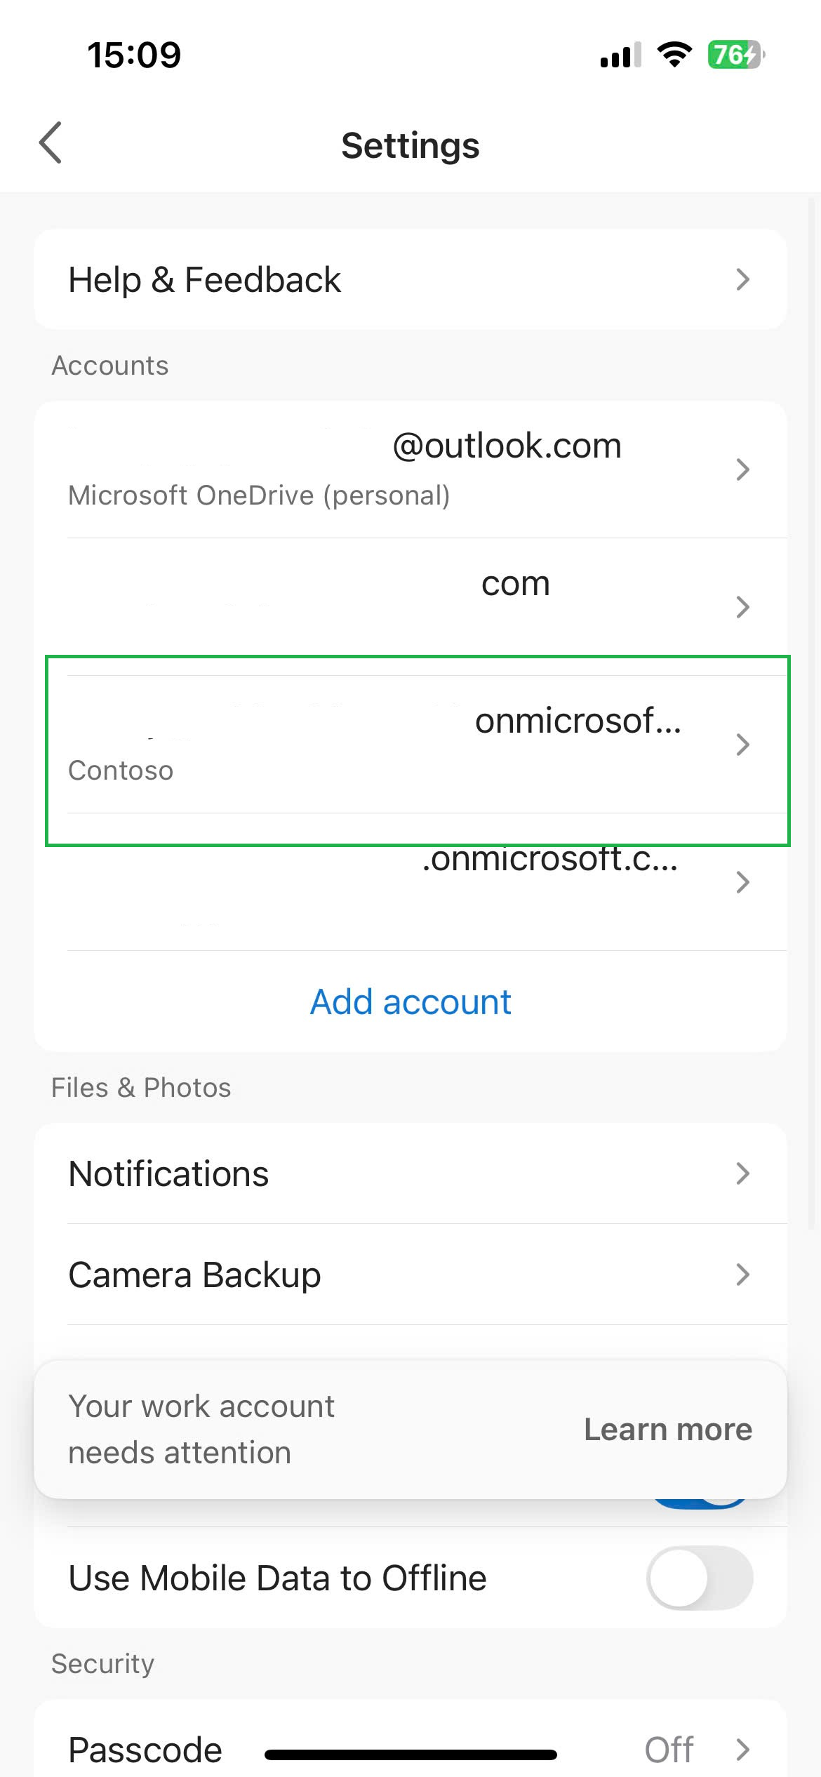Open Passcode settings chevron
The image size is (821, 1777).
(743, 1750)
